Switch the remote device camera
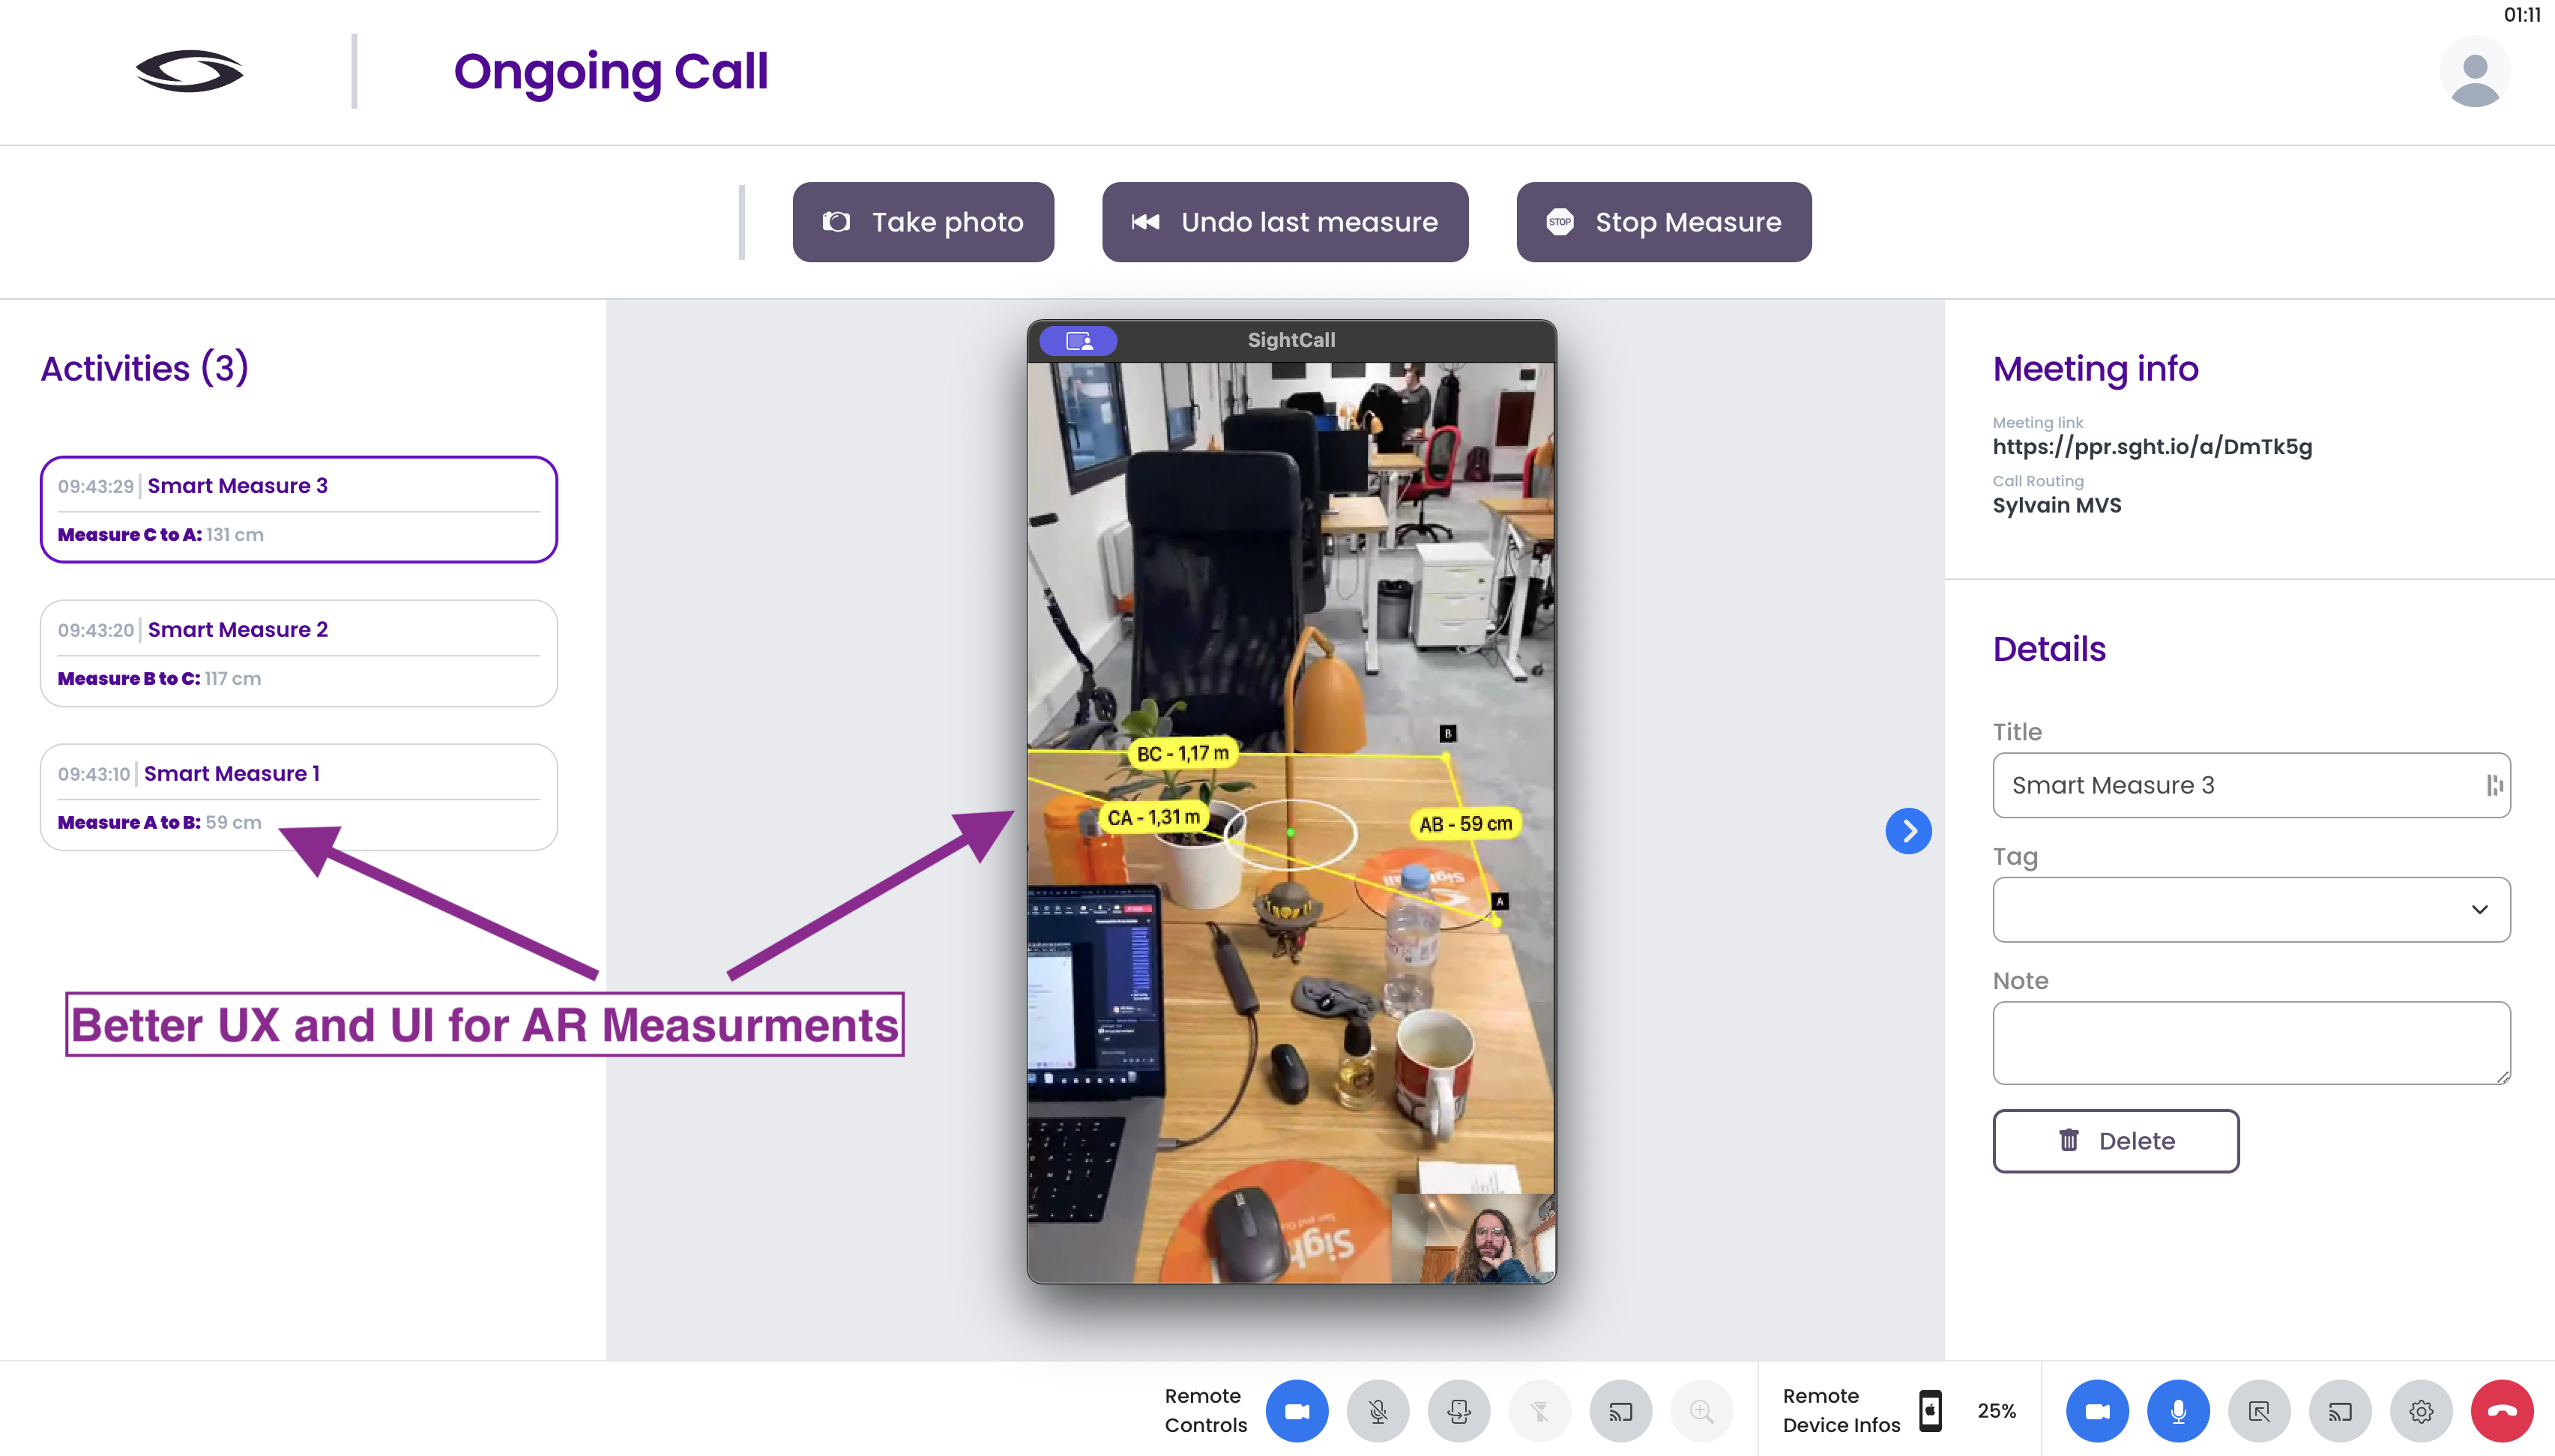The width and height of the screenshot is (2555, 1456). pos(1459,1411)
